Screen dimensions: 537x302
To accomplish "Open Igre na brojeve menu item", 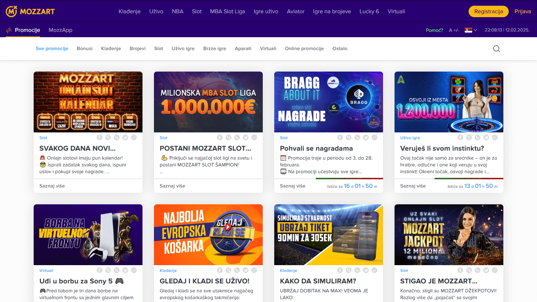I will (332, 11).
